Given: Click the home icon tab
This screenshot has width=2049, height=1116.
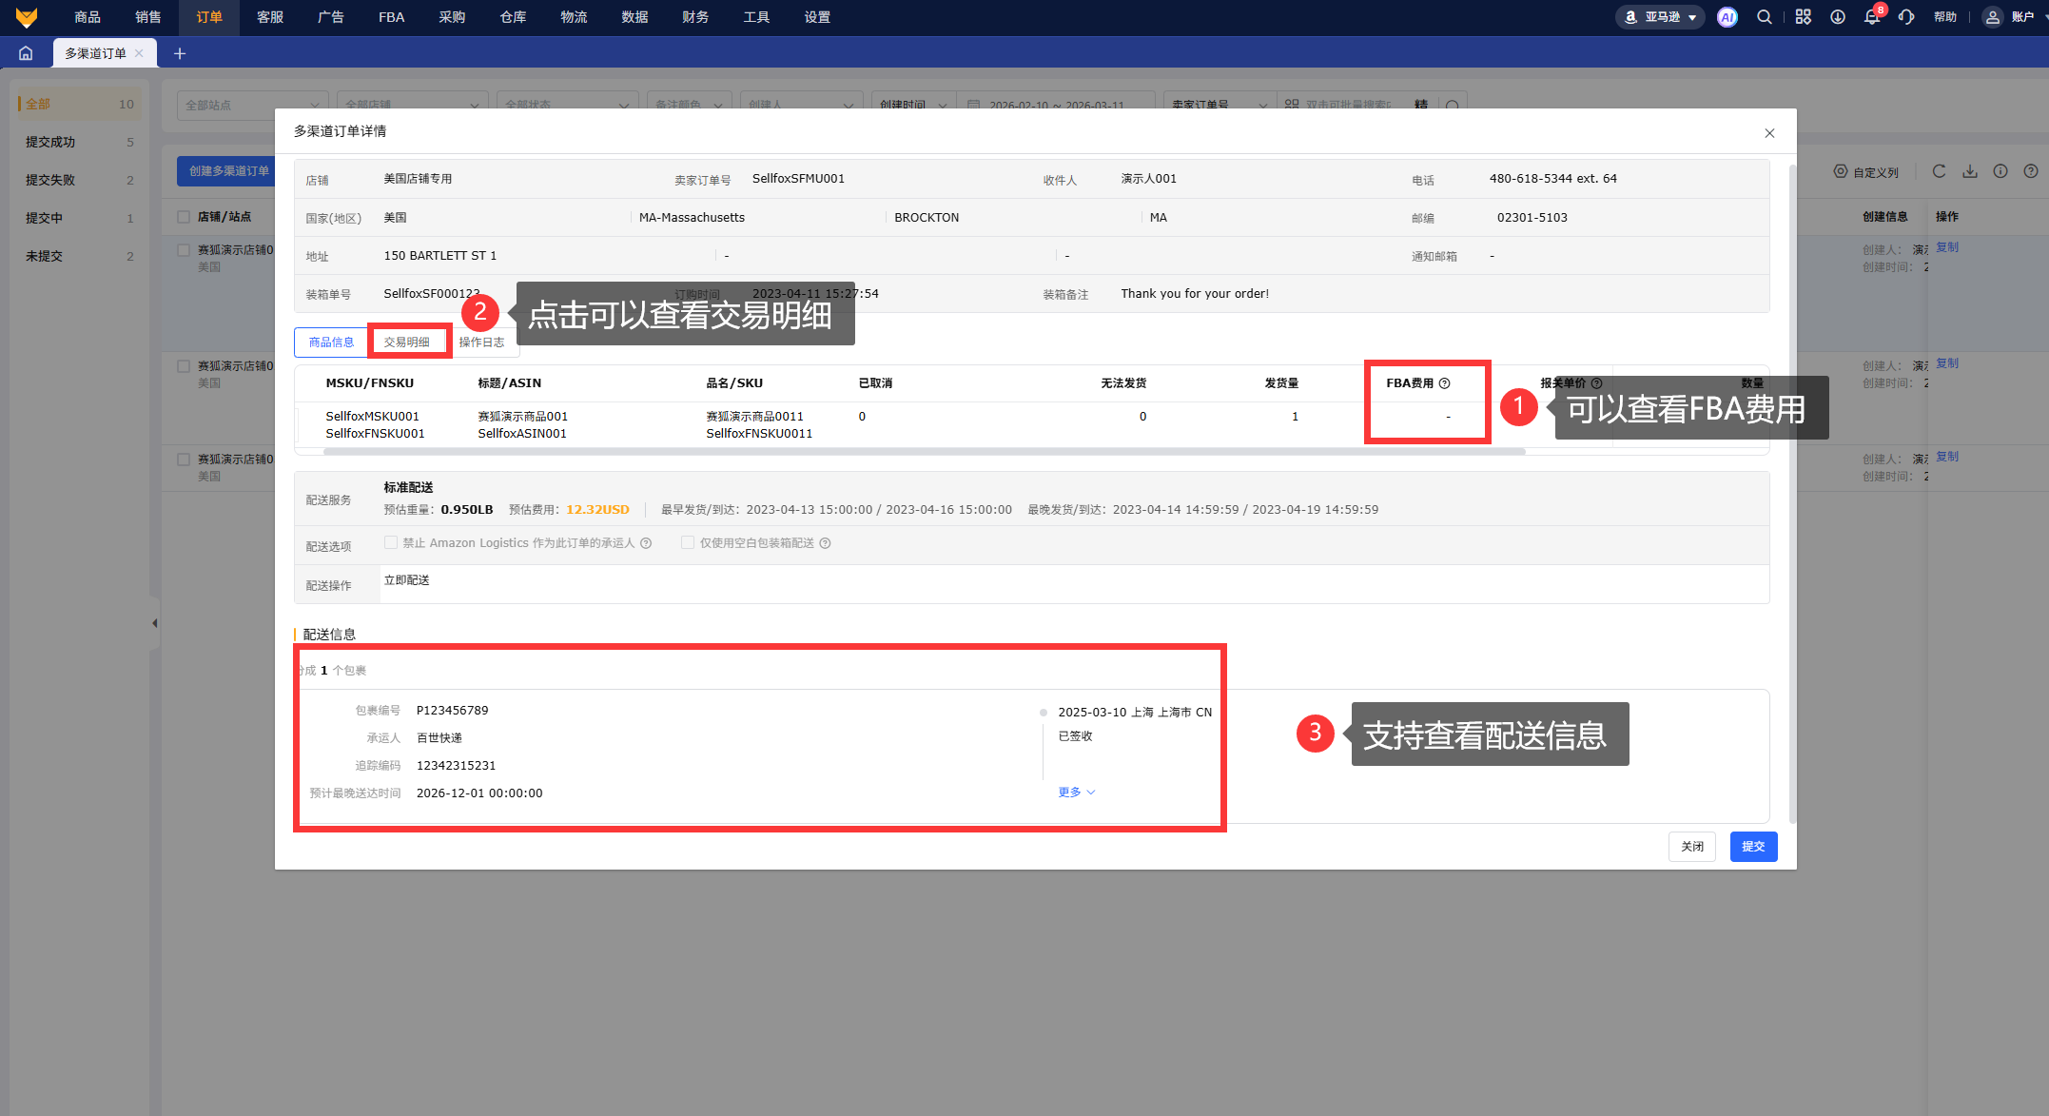Looking at the screenshot, I should point(26,53).
